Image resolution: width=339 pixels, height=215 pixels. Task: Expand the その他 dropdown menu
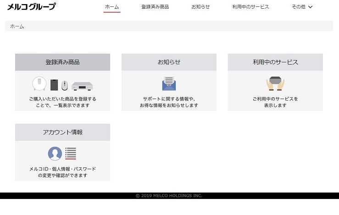(x=302, y=7)
